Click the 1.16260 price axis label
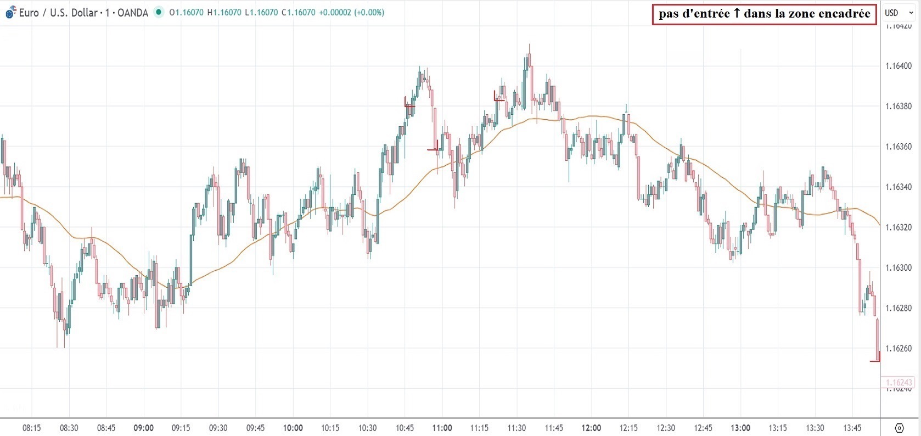The image size is (921, 436). pos(898,348)
